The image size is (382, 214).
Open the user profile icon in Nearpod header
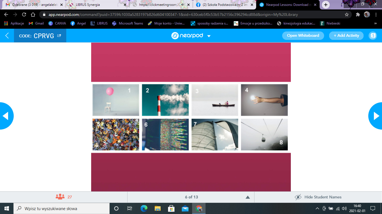pos(372,36)
